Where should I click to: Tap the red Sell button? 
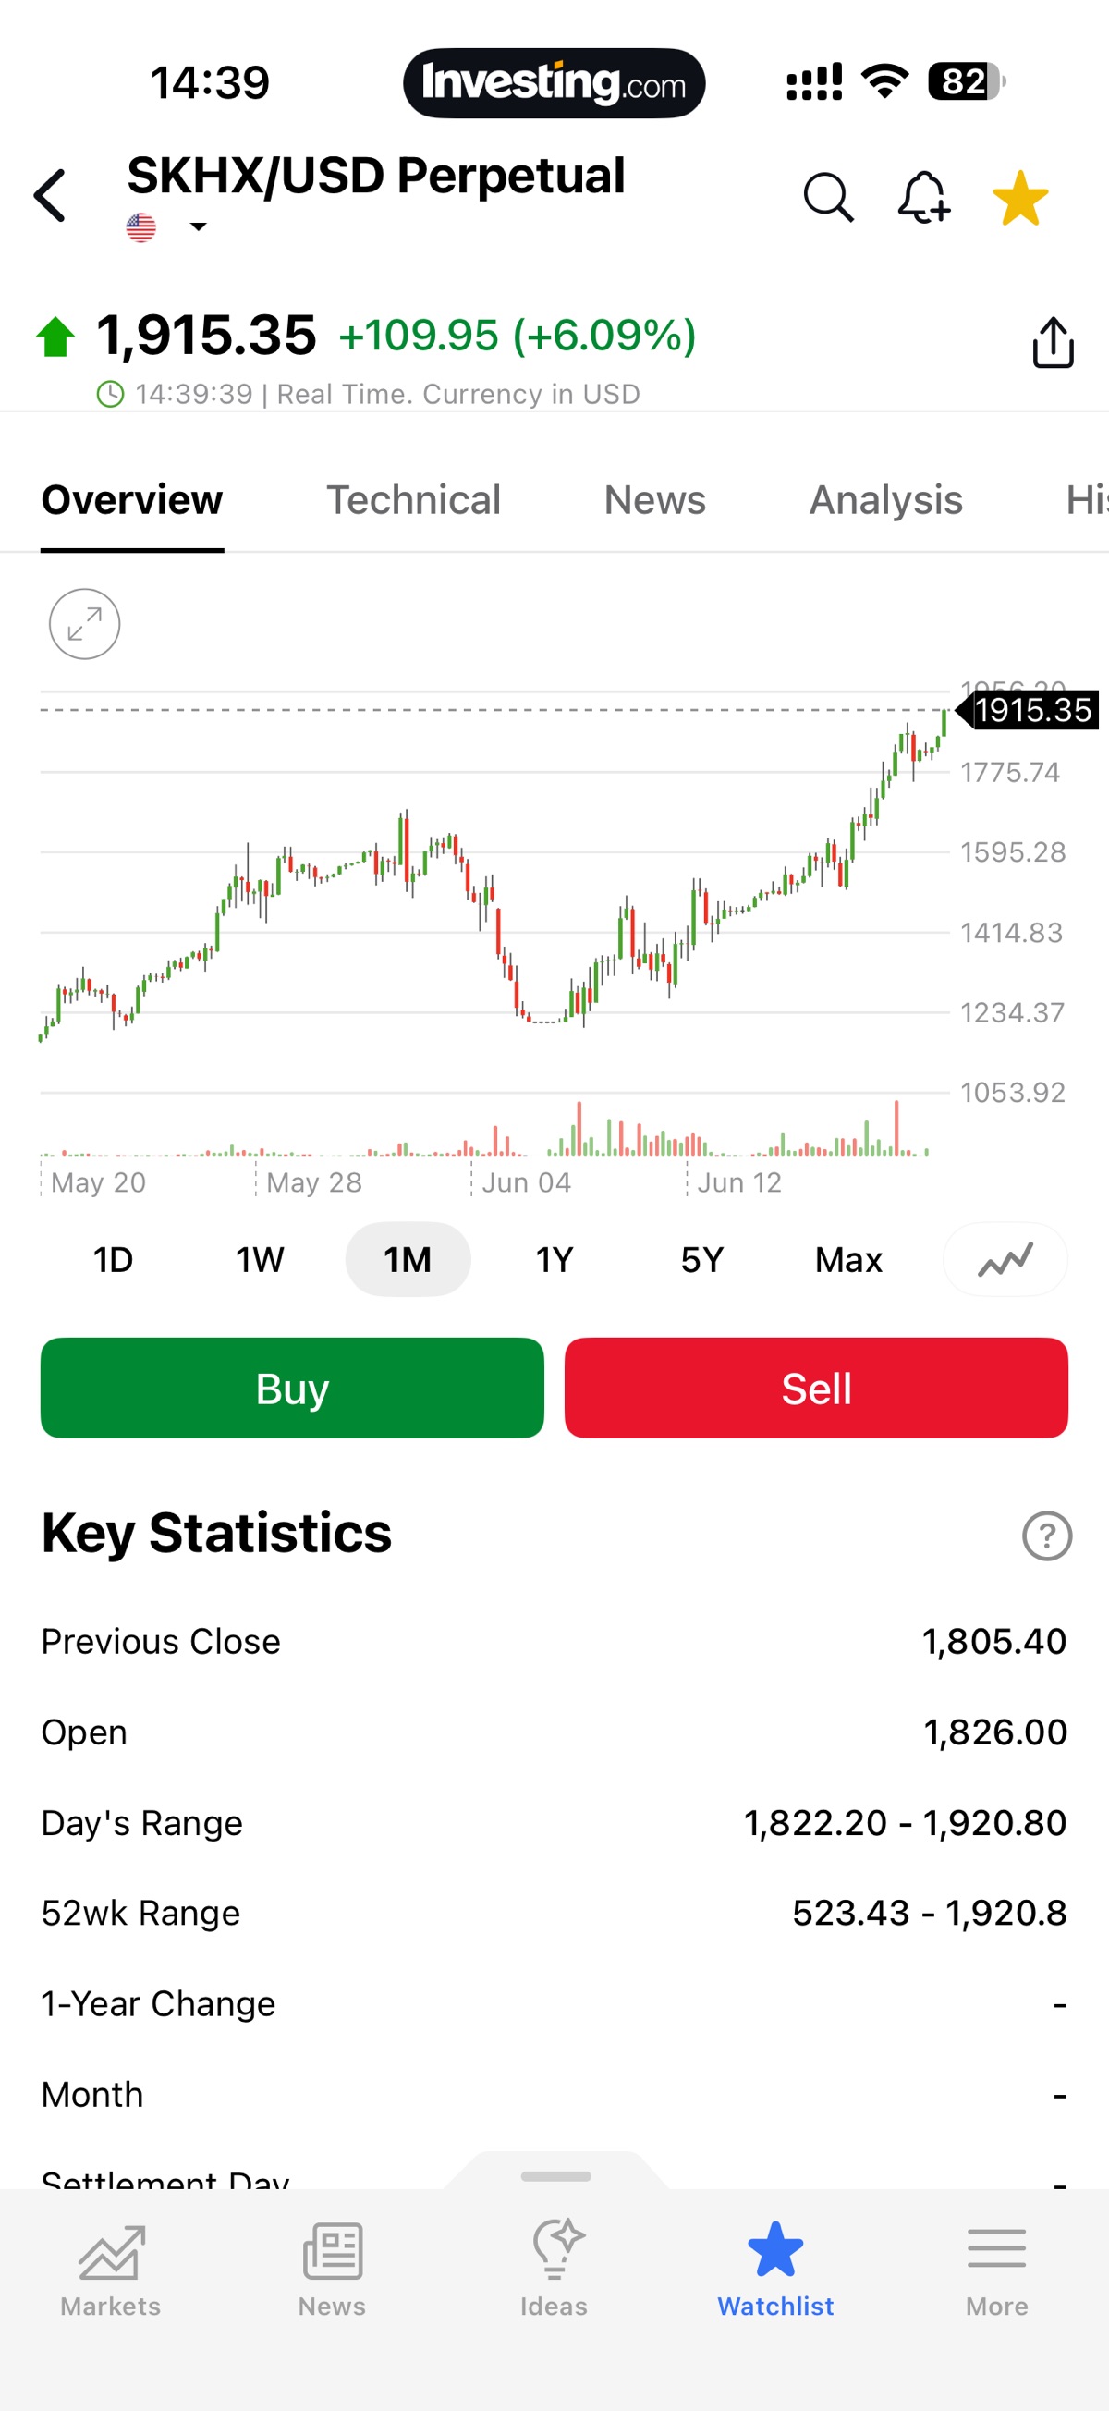[x=816, y=1388]
